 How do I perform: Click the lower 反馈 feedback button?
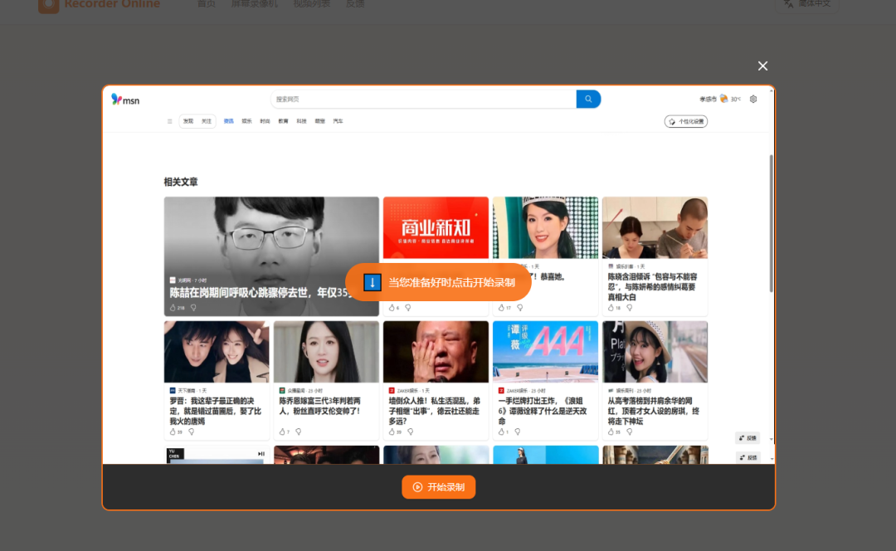click(x=747, y=457)
